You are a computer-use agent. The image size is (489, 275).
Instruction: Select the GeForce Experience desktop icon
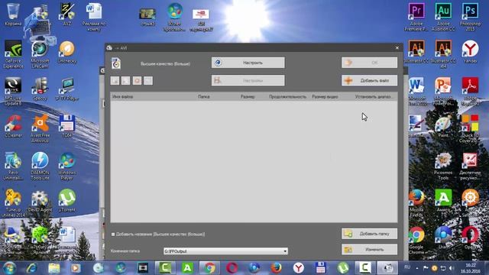[13, 54]
